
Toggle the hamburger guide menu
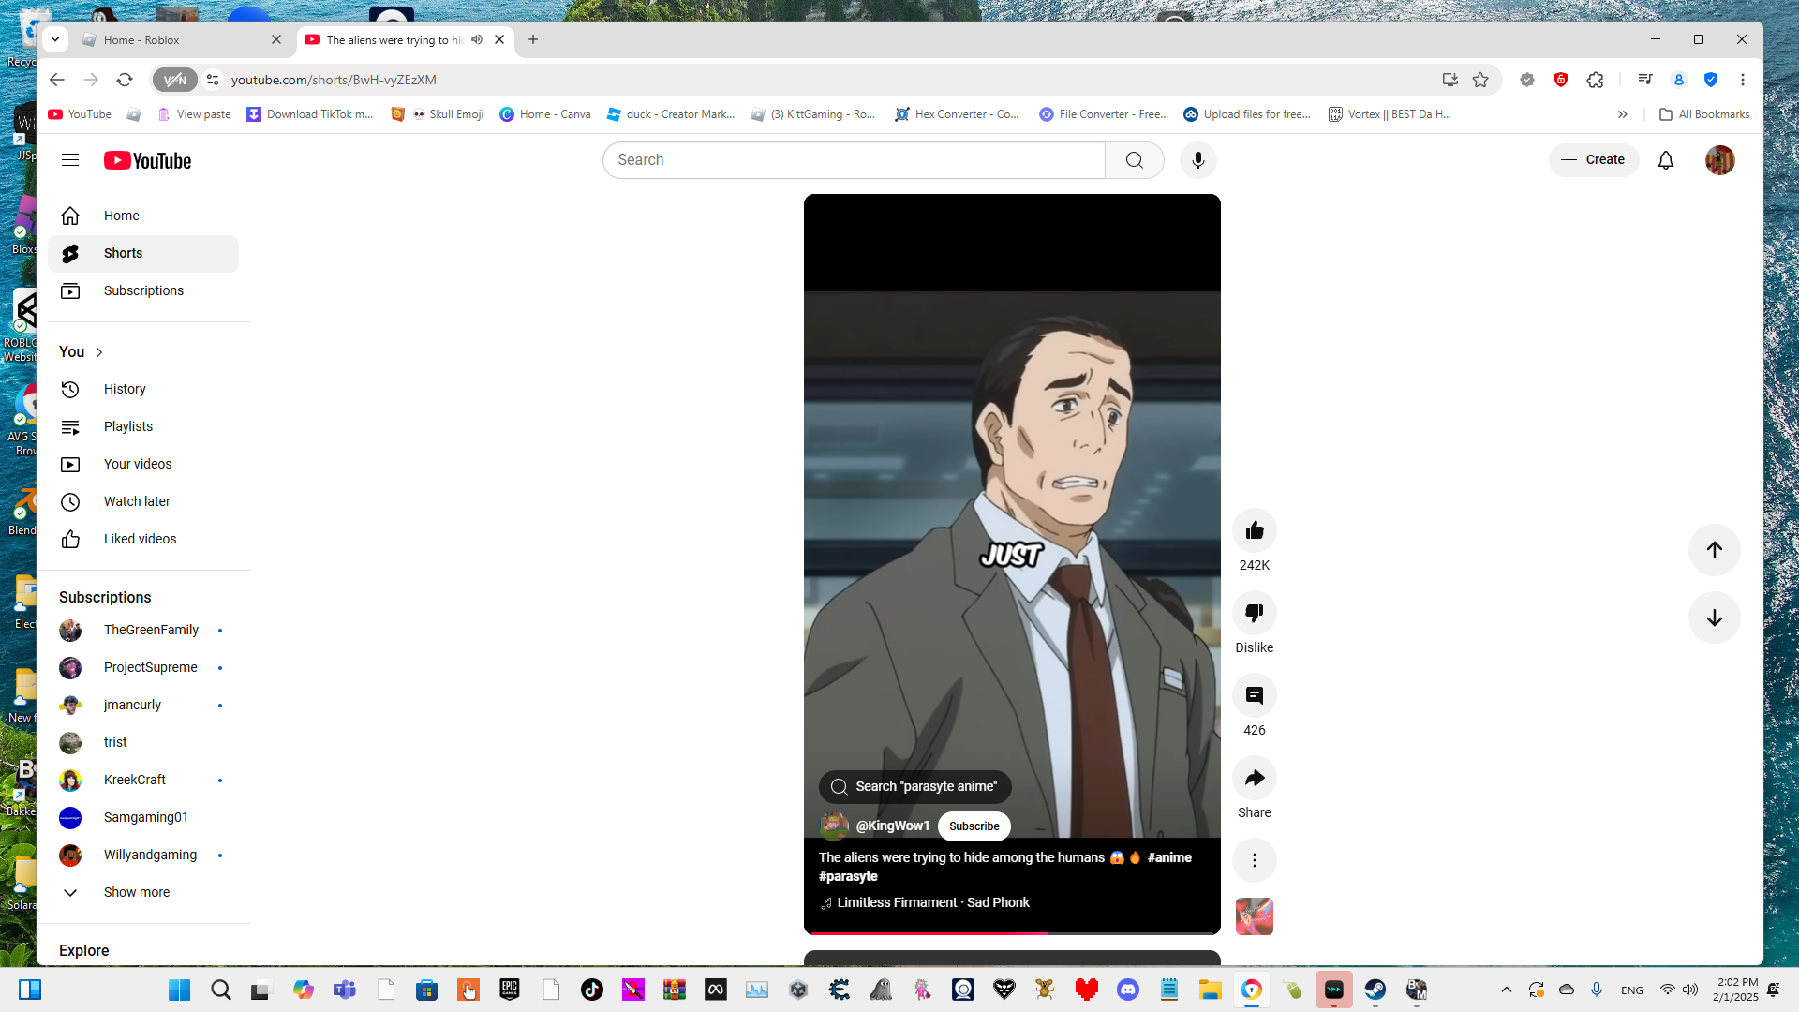[x=70, y=160]
